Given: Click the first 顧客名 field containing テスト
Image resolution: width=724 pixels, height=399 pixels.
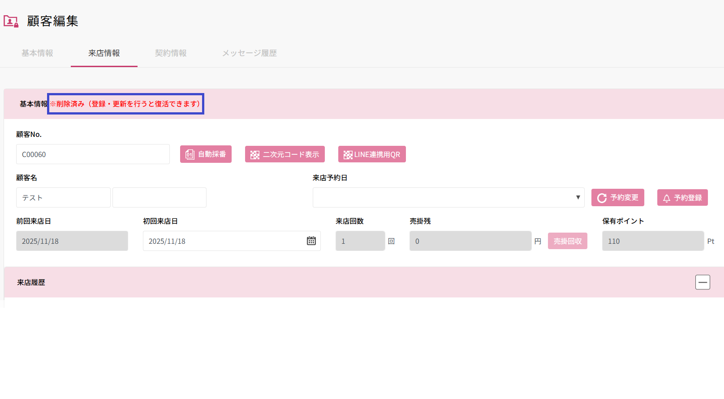Looking at the screenshot, I should click(63, 198).
